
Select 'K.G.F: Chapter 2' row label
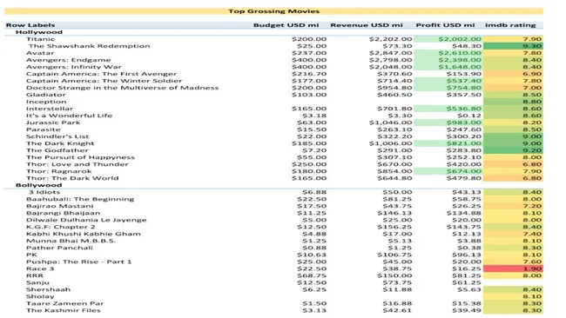click(x=61, y=227)
